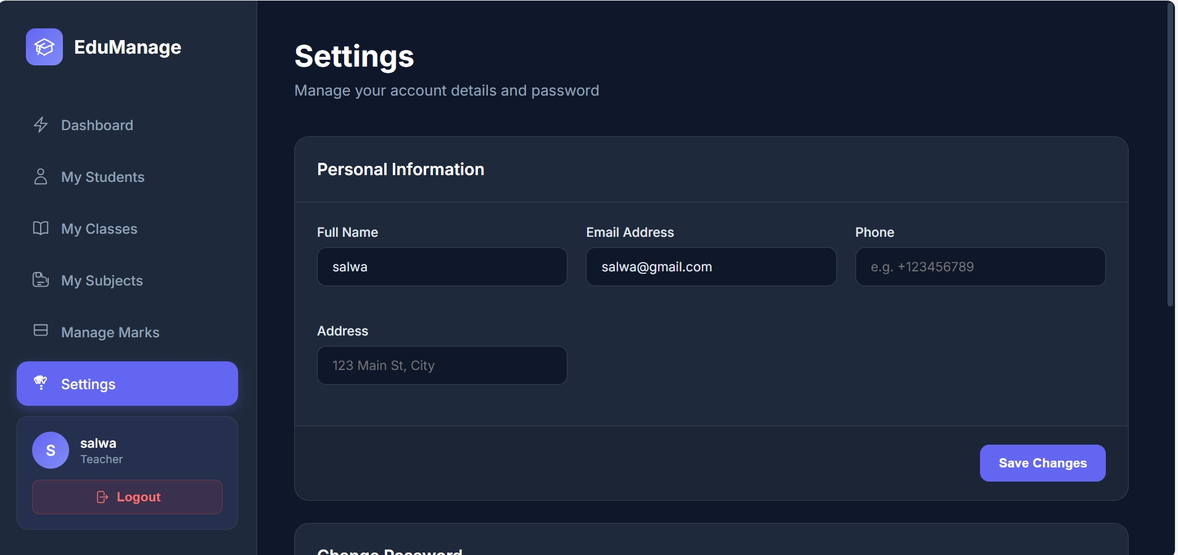Click the My Subjects folder icon

click(x=41, y=281)
